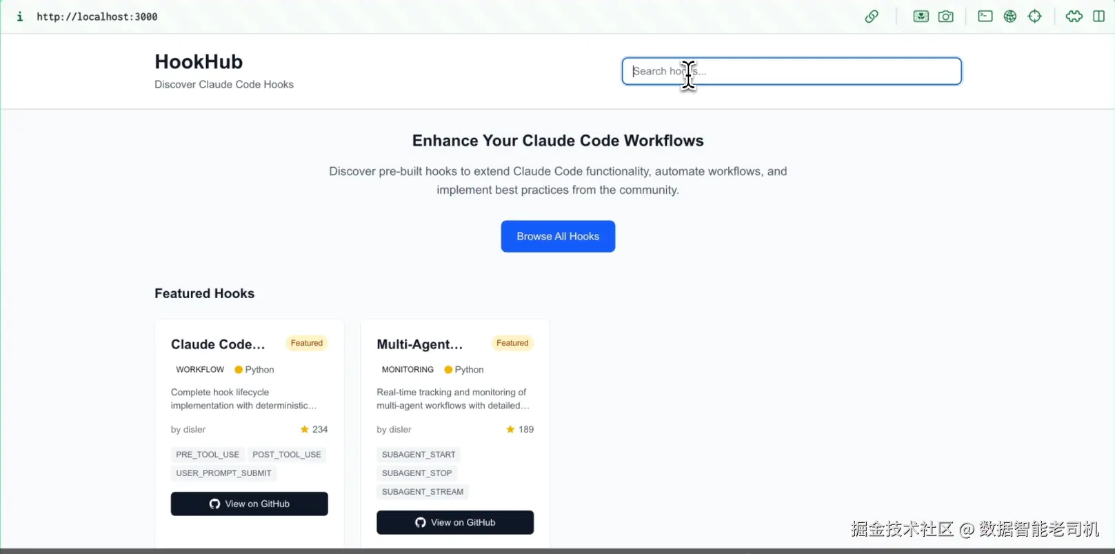Open View on GitHub for Multi-Agent card
This screenshot has width=1115, height=554.
pyautogui.click(x=455, y=522)
